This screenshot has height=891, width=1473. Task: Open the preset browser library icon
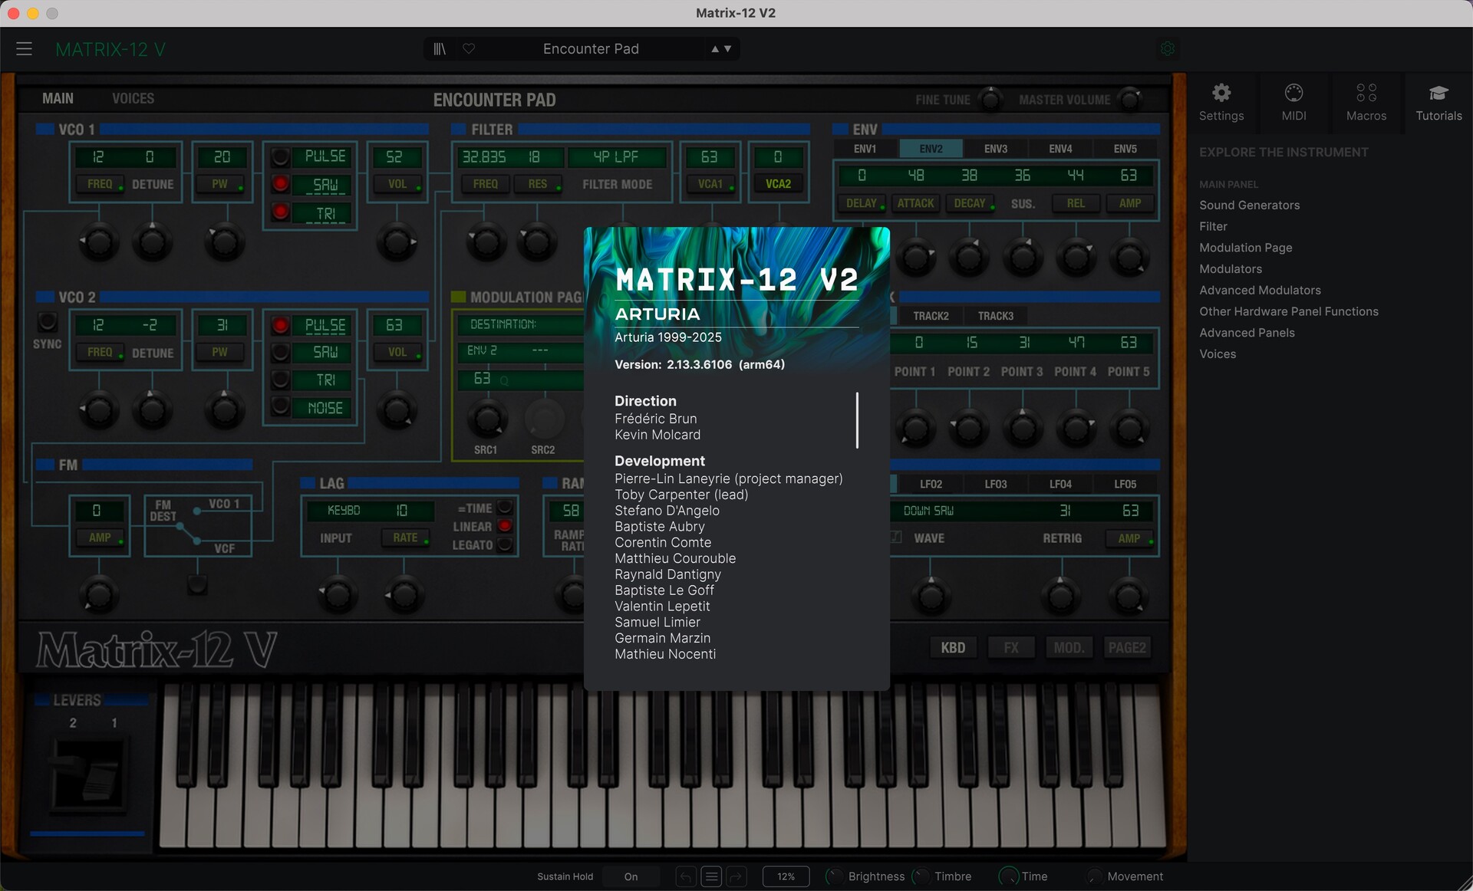click(x=440, y=49)
